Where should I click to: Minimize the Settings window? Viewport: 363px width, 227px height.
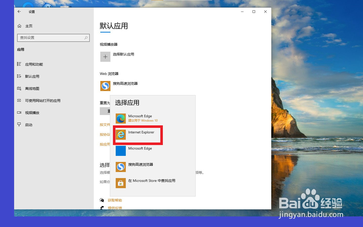[242, 12]
